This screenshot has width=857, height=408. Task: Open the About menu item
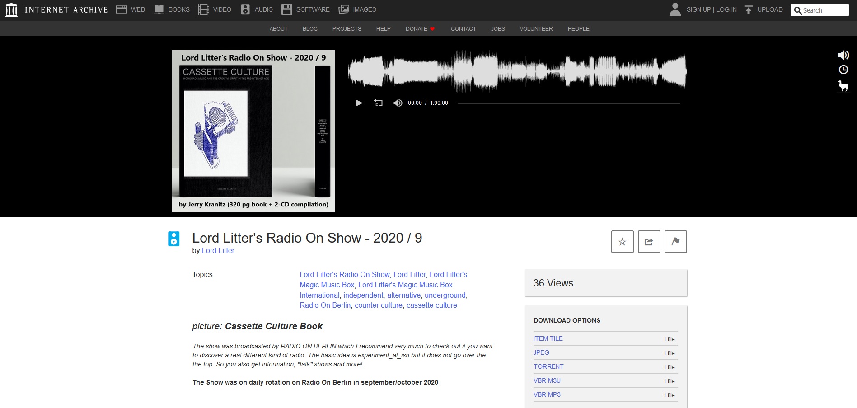(x=279, y=29)
